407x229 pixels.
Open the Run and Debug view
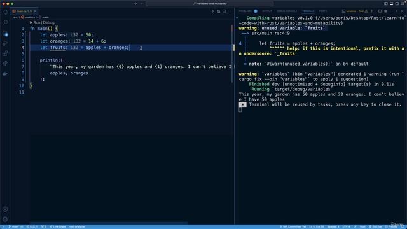coord(5,43)
